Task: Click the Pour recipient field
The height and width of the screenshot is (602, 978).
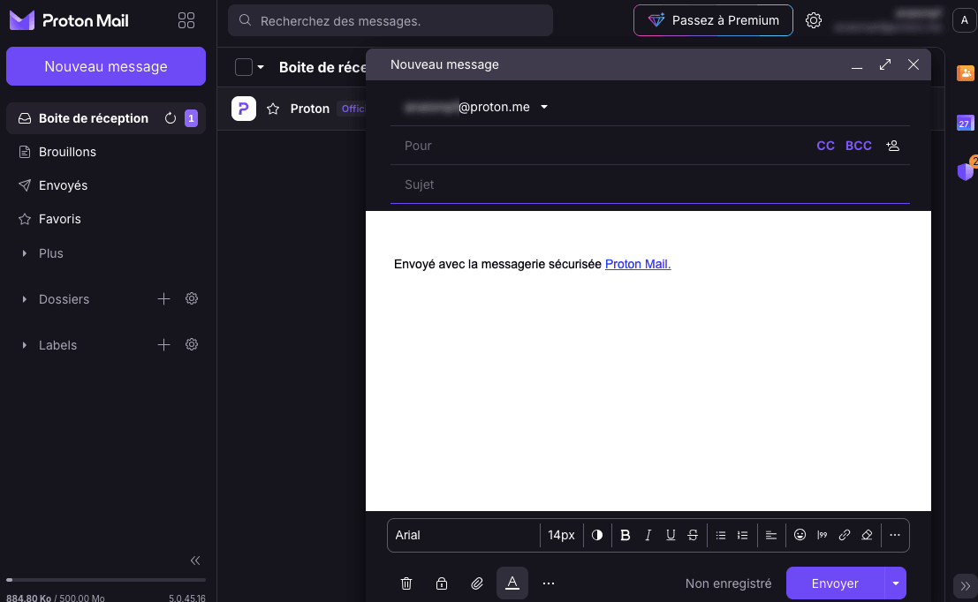Action: 602,145
